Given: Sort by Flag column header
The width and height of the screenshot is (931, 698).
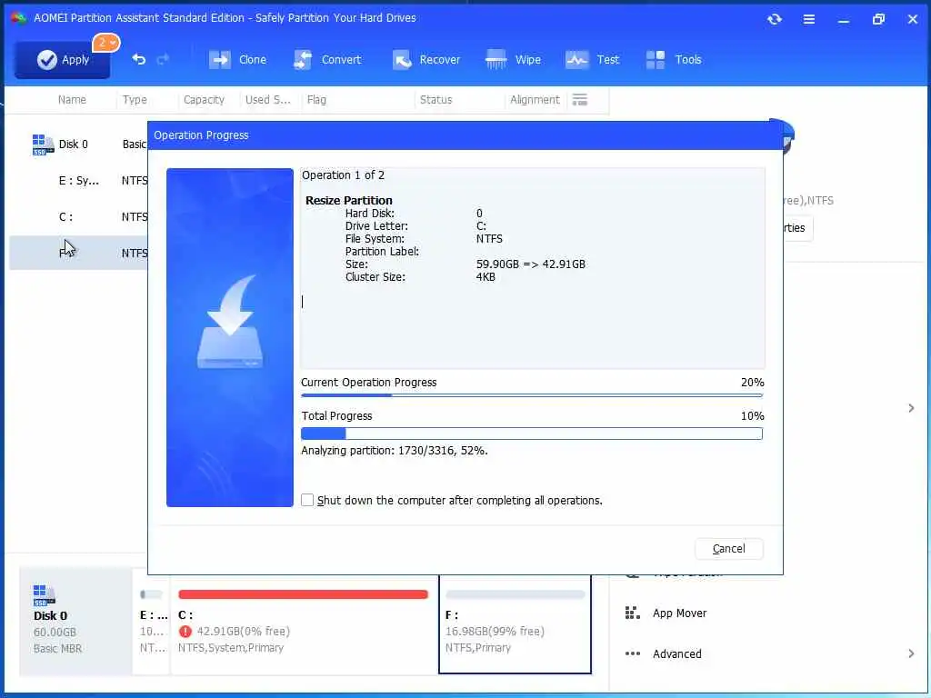Looking at the screenshot, I should [x=316, y=100].
